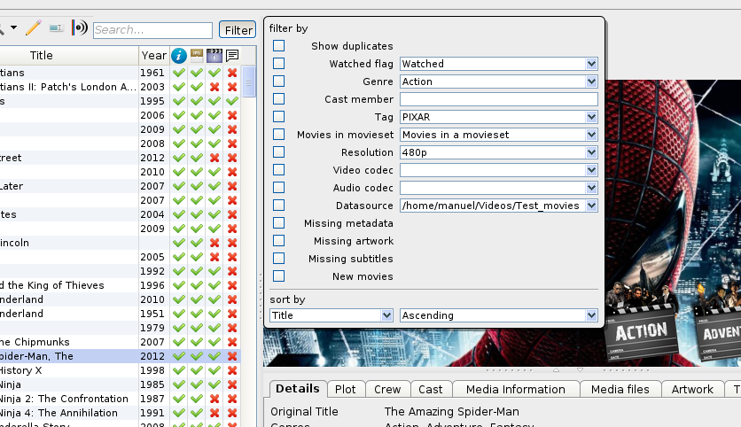This screenshot has width=741, height=427.
Task: Click the 'Original Title' label
Action: 304,412
